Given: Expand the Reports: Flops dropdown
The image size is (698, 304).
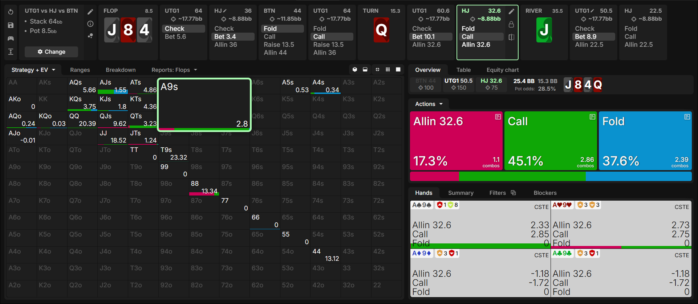Looking at the screenshot, I should click(174, 70).
